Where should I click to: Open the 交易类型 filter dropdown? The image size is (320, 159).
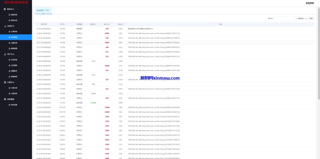coord(301,18)
